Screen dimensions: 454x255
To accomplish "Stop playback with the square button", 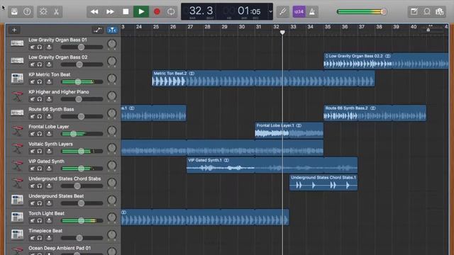I will (x=126, y=11).
